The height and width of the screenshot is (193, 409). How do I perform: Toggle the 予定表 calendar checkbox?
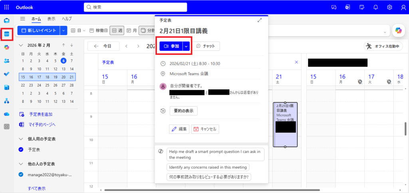click(21, 149)
